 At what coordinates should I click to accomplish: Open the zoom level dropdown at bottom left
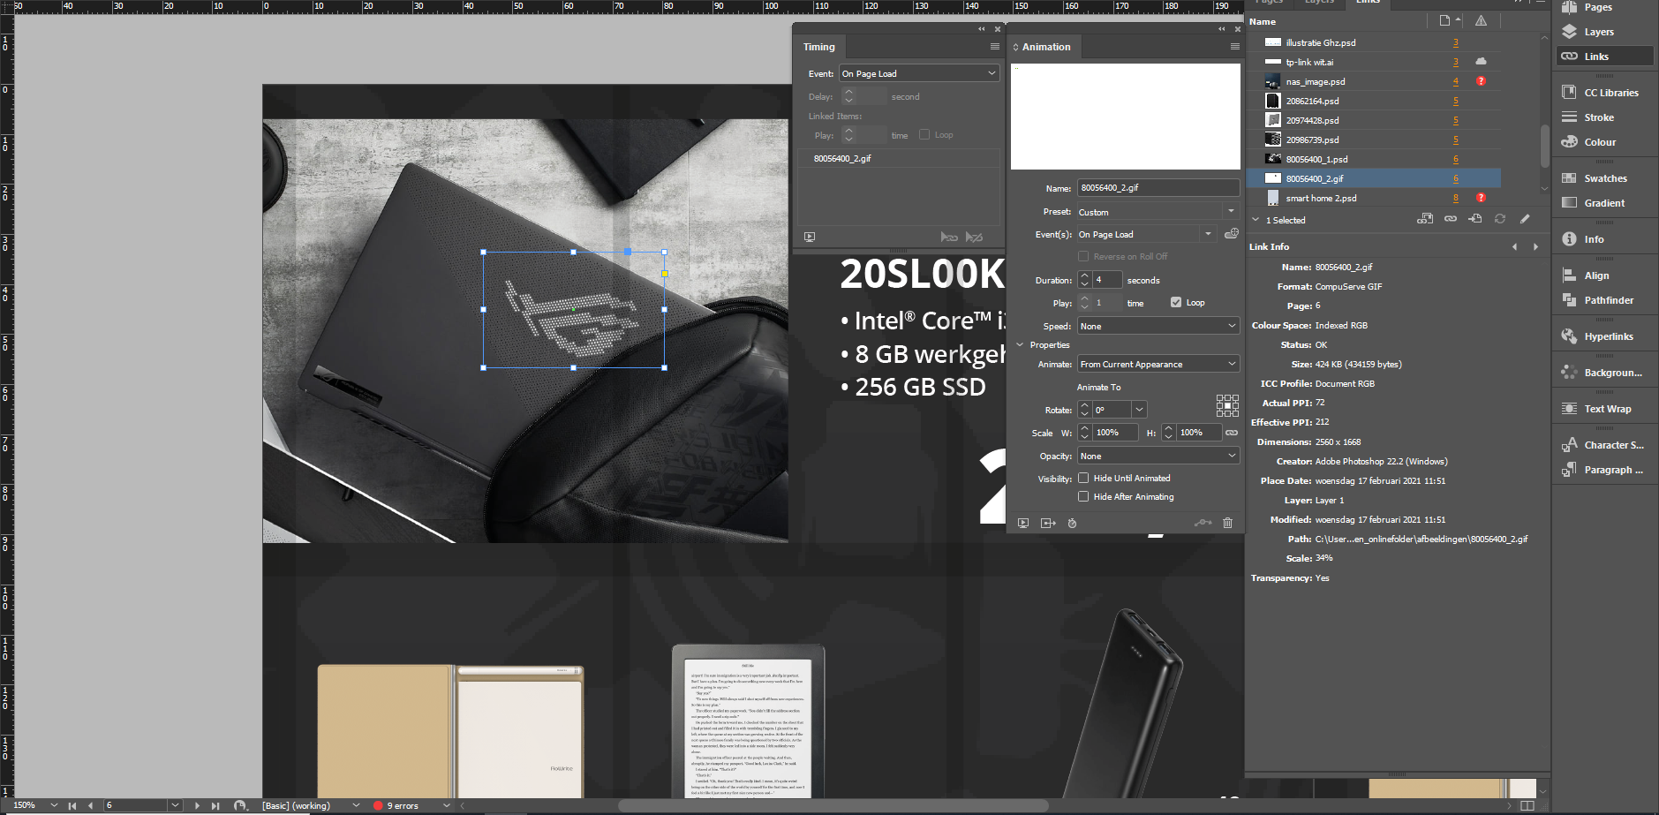pyautogui.click(x=53, y=805)
